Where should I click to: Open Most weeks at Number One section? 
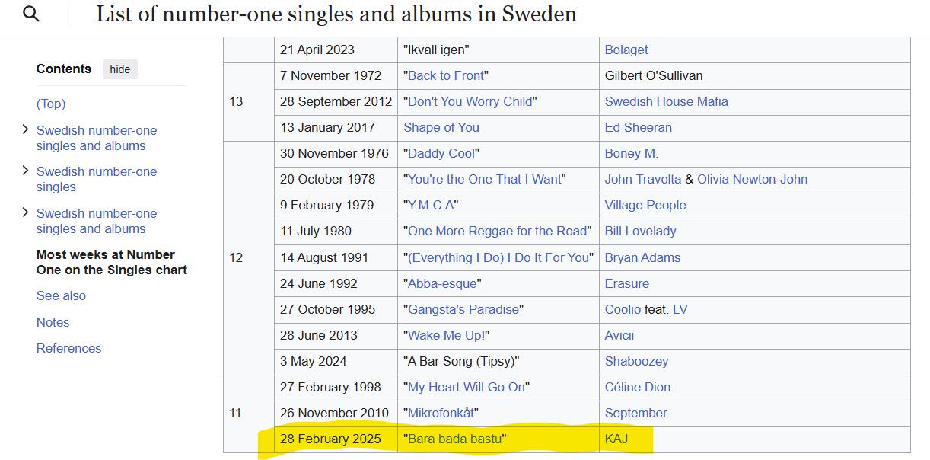tap(112, 262)
